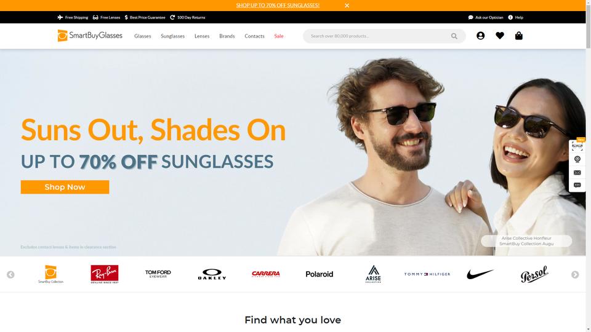
Task: Open the live chat bubble icon
Action: coord(577,185)
